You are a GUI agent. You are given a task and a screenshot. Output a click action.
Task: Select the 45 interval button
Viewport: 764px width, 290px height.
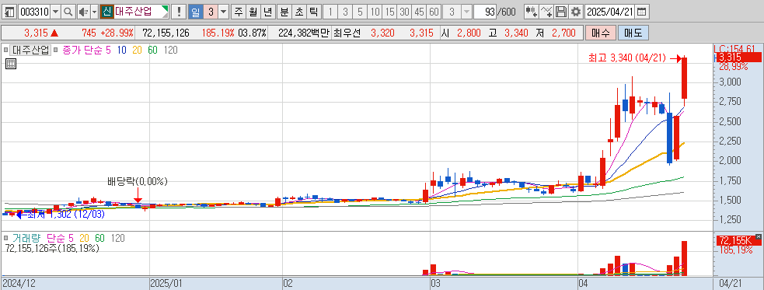point(419,12)
